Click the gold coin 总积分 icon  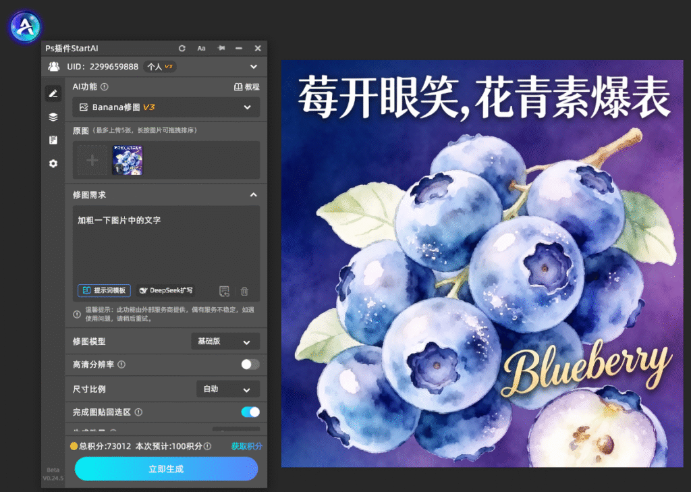coord(74,446)
